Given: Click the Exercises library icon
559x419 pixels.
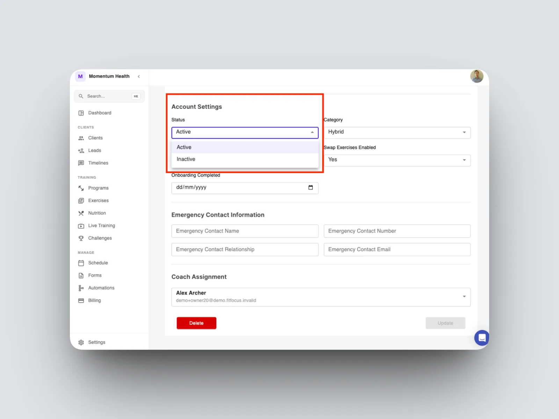Looking at the screenshot, I should pyautogui.click(x=81, y=201).
